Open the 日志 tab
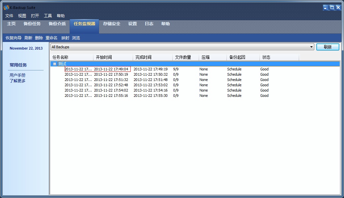The width and height of the screenshot is (344, 198). click(x=149, y=24)
